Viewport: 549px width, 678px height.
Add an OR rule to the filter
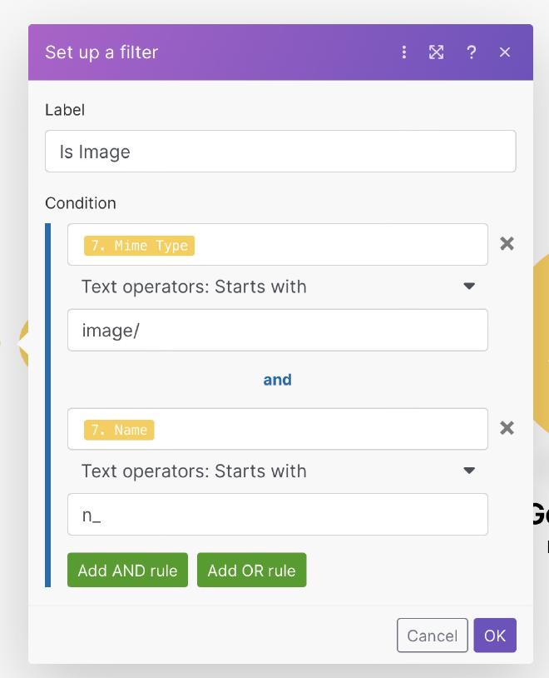pos(250,570)
